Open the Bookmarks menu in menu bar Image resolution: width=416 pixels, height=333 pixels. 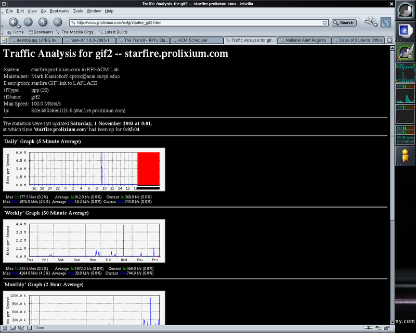coord(59,10)
